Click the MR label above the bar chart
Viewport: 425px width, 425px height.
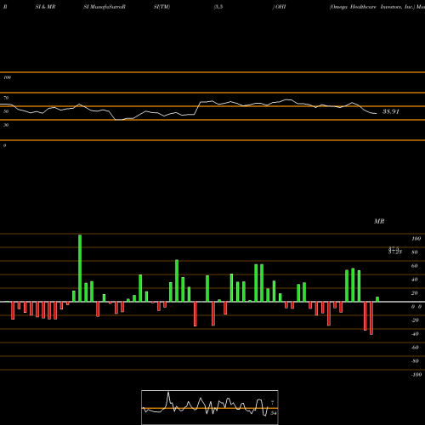click(x=379, y=221)
